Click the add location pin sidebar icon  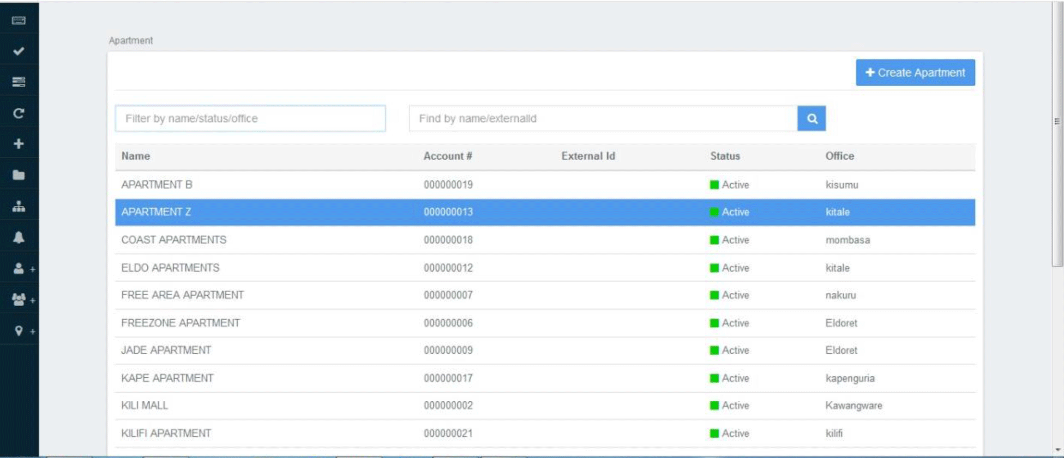coord(24,331)
